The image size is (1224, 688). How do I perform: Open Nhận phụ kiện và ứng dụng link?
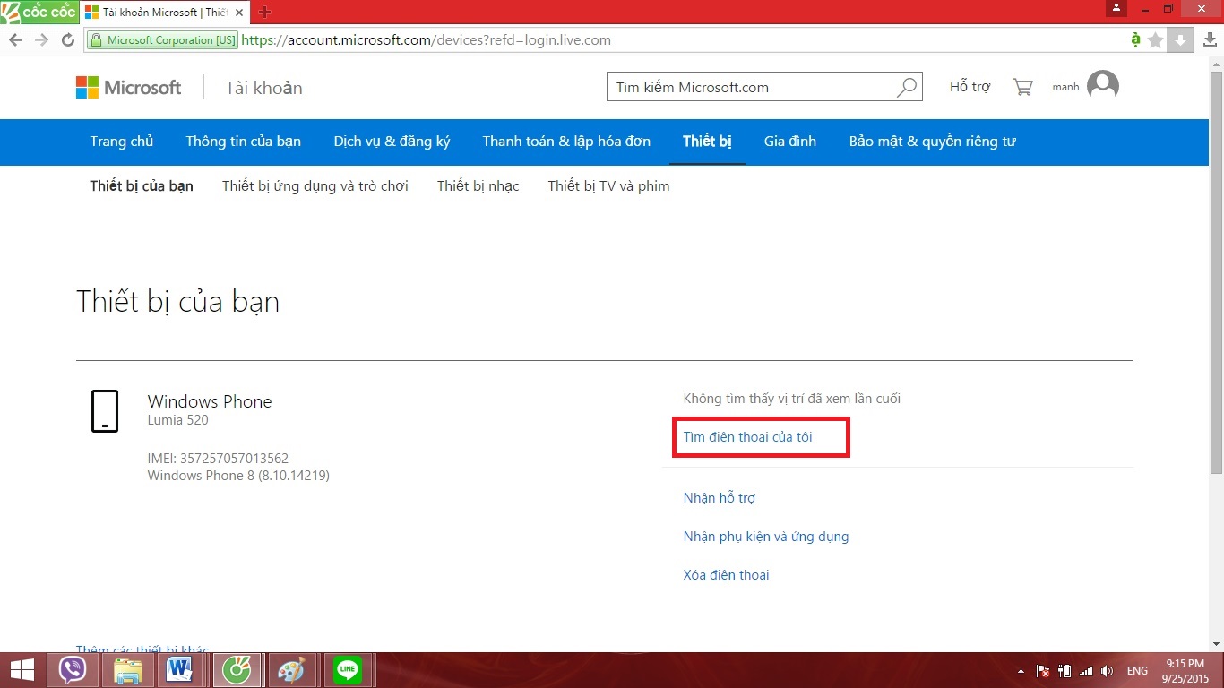tap(766, 537)
